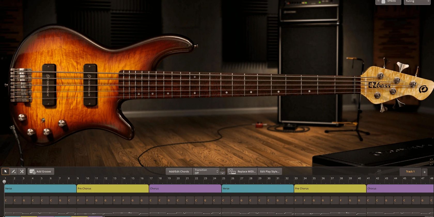Select the Chorus part starting at bar 41
The width and height of the screenshot is (434, 217).
point(400,188)
